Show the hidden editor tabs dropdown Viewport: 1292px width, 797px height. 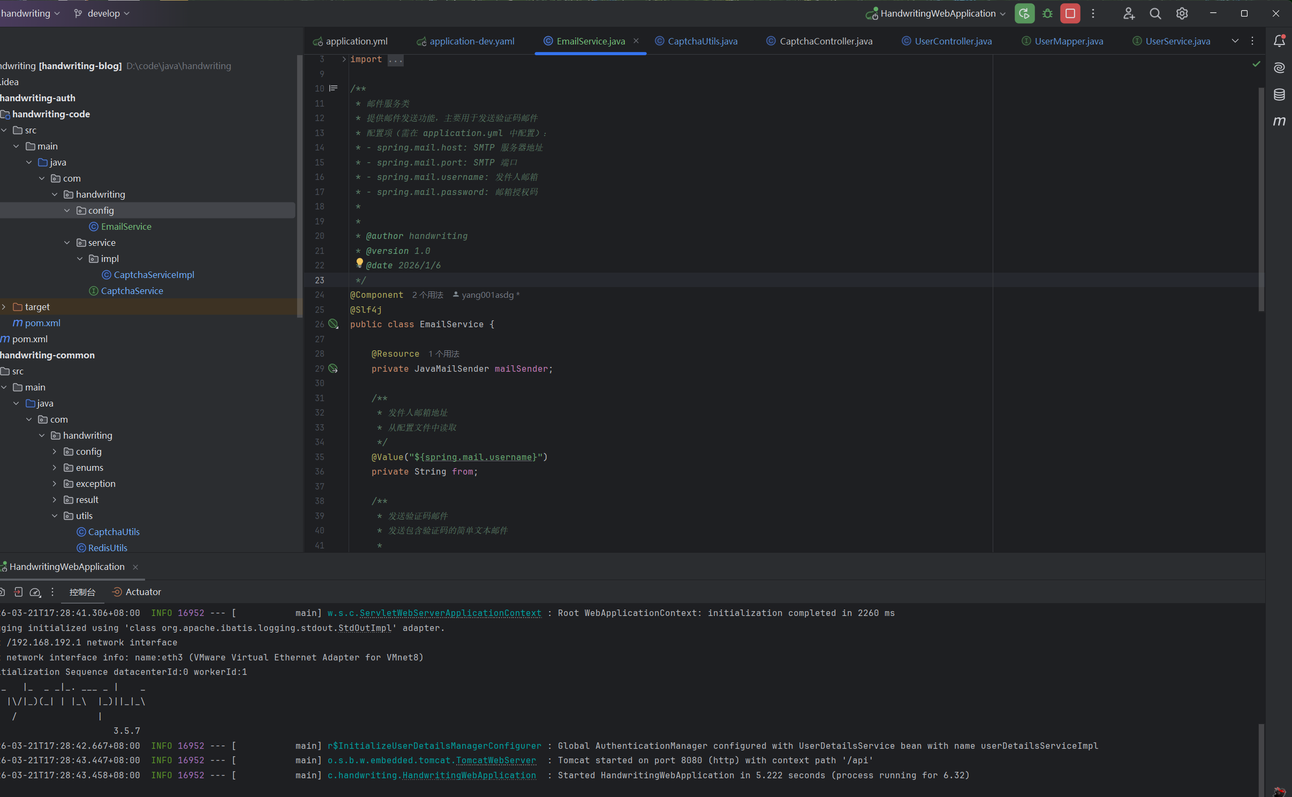click(1235, 41)
